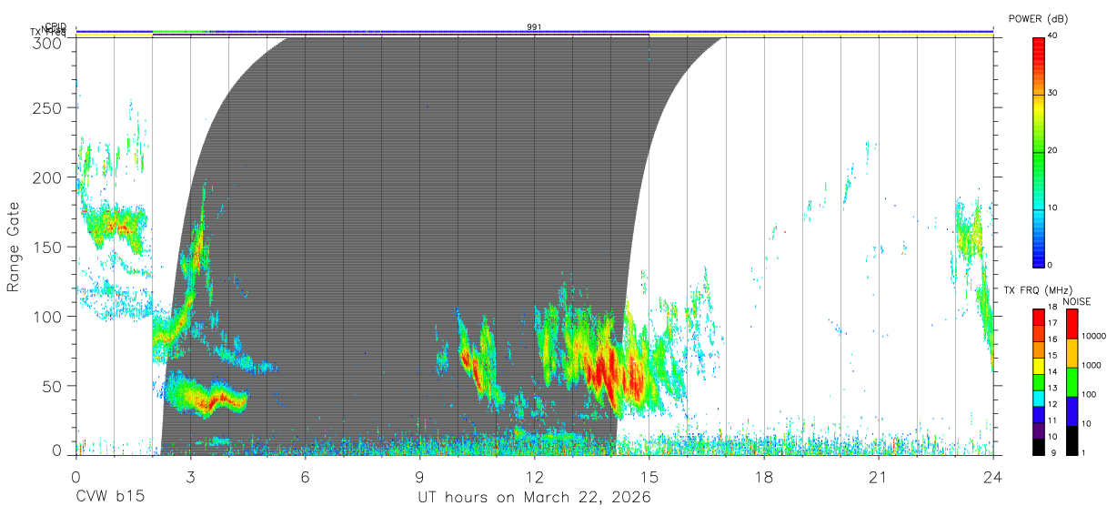Image resolution: width=1117 pixels, height=516 pixels.
Task: Click the '1000' label on NOISE scale
Action: pos(1091,366)
